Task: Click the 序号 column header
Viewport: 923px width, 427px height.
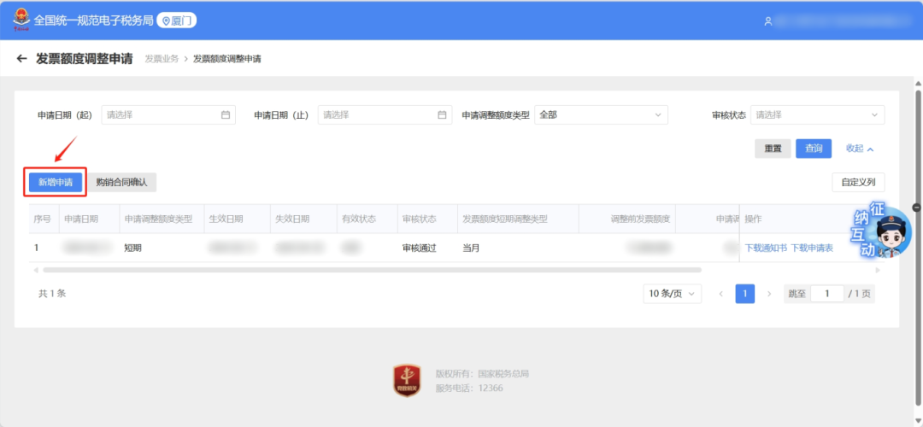Action: [43, 219]
